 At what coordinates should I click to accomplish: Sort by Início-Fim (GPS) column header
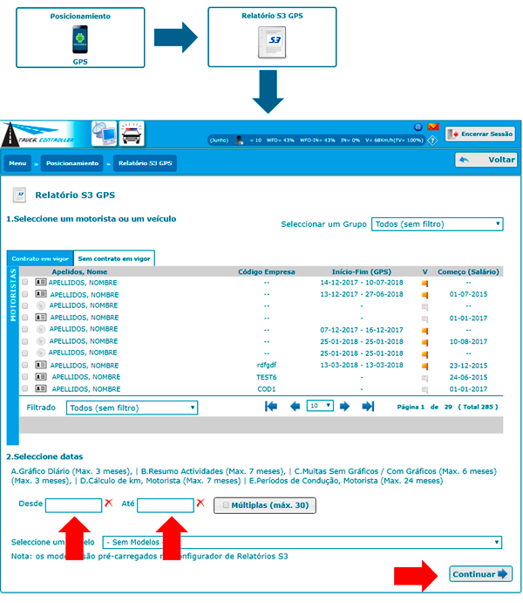362,272
